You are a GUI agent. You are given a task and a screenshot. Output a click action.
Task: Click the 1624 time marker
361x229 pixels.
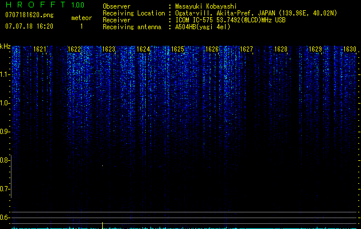(143, 49)
